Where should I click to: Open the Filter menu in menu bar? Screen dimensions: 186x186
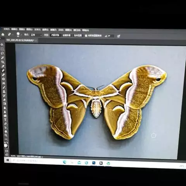(53, 30)
